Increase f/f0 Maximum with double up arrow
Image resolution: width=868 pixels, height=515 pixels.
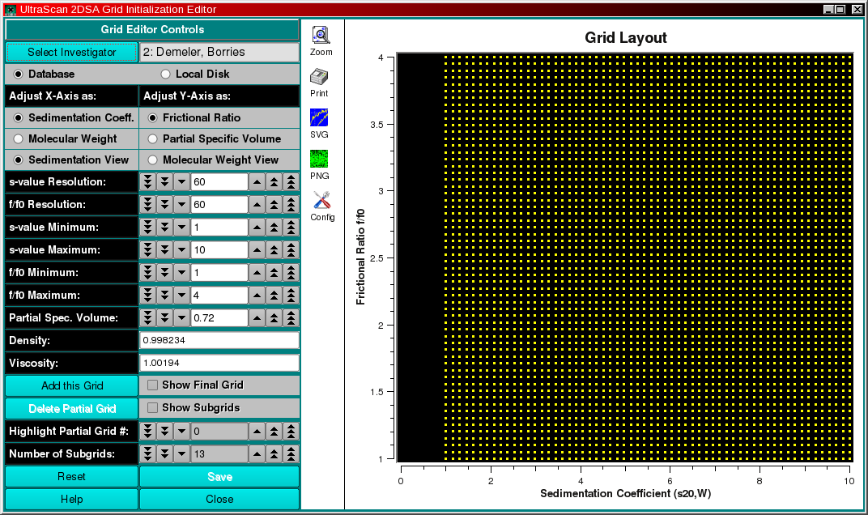(x=274, y=296)
